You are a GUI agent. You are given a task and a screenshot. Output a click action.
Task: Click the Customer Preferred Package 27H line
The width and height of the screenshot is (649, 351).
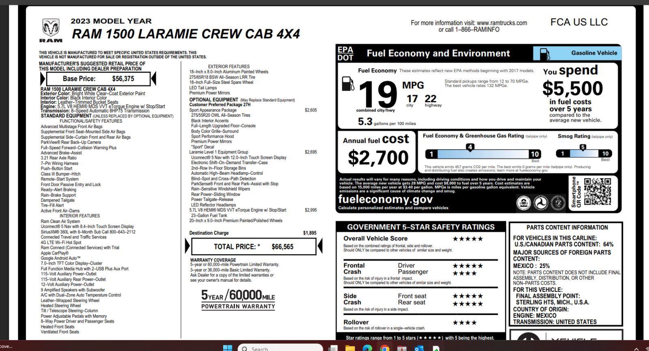pos(220,105)
